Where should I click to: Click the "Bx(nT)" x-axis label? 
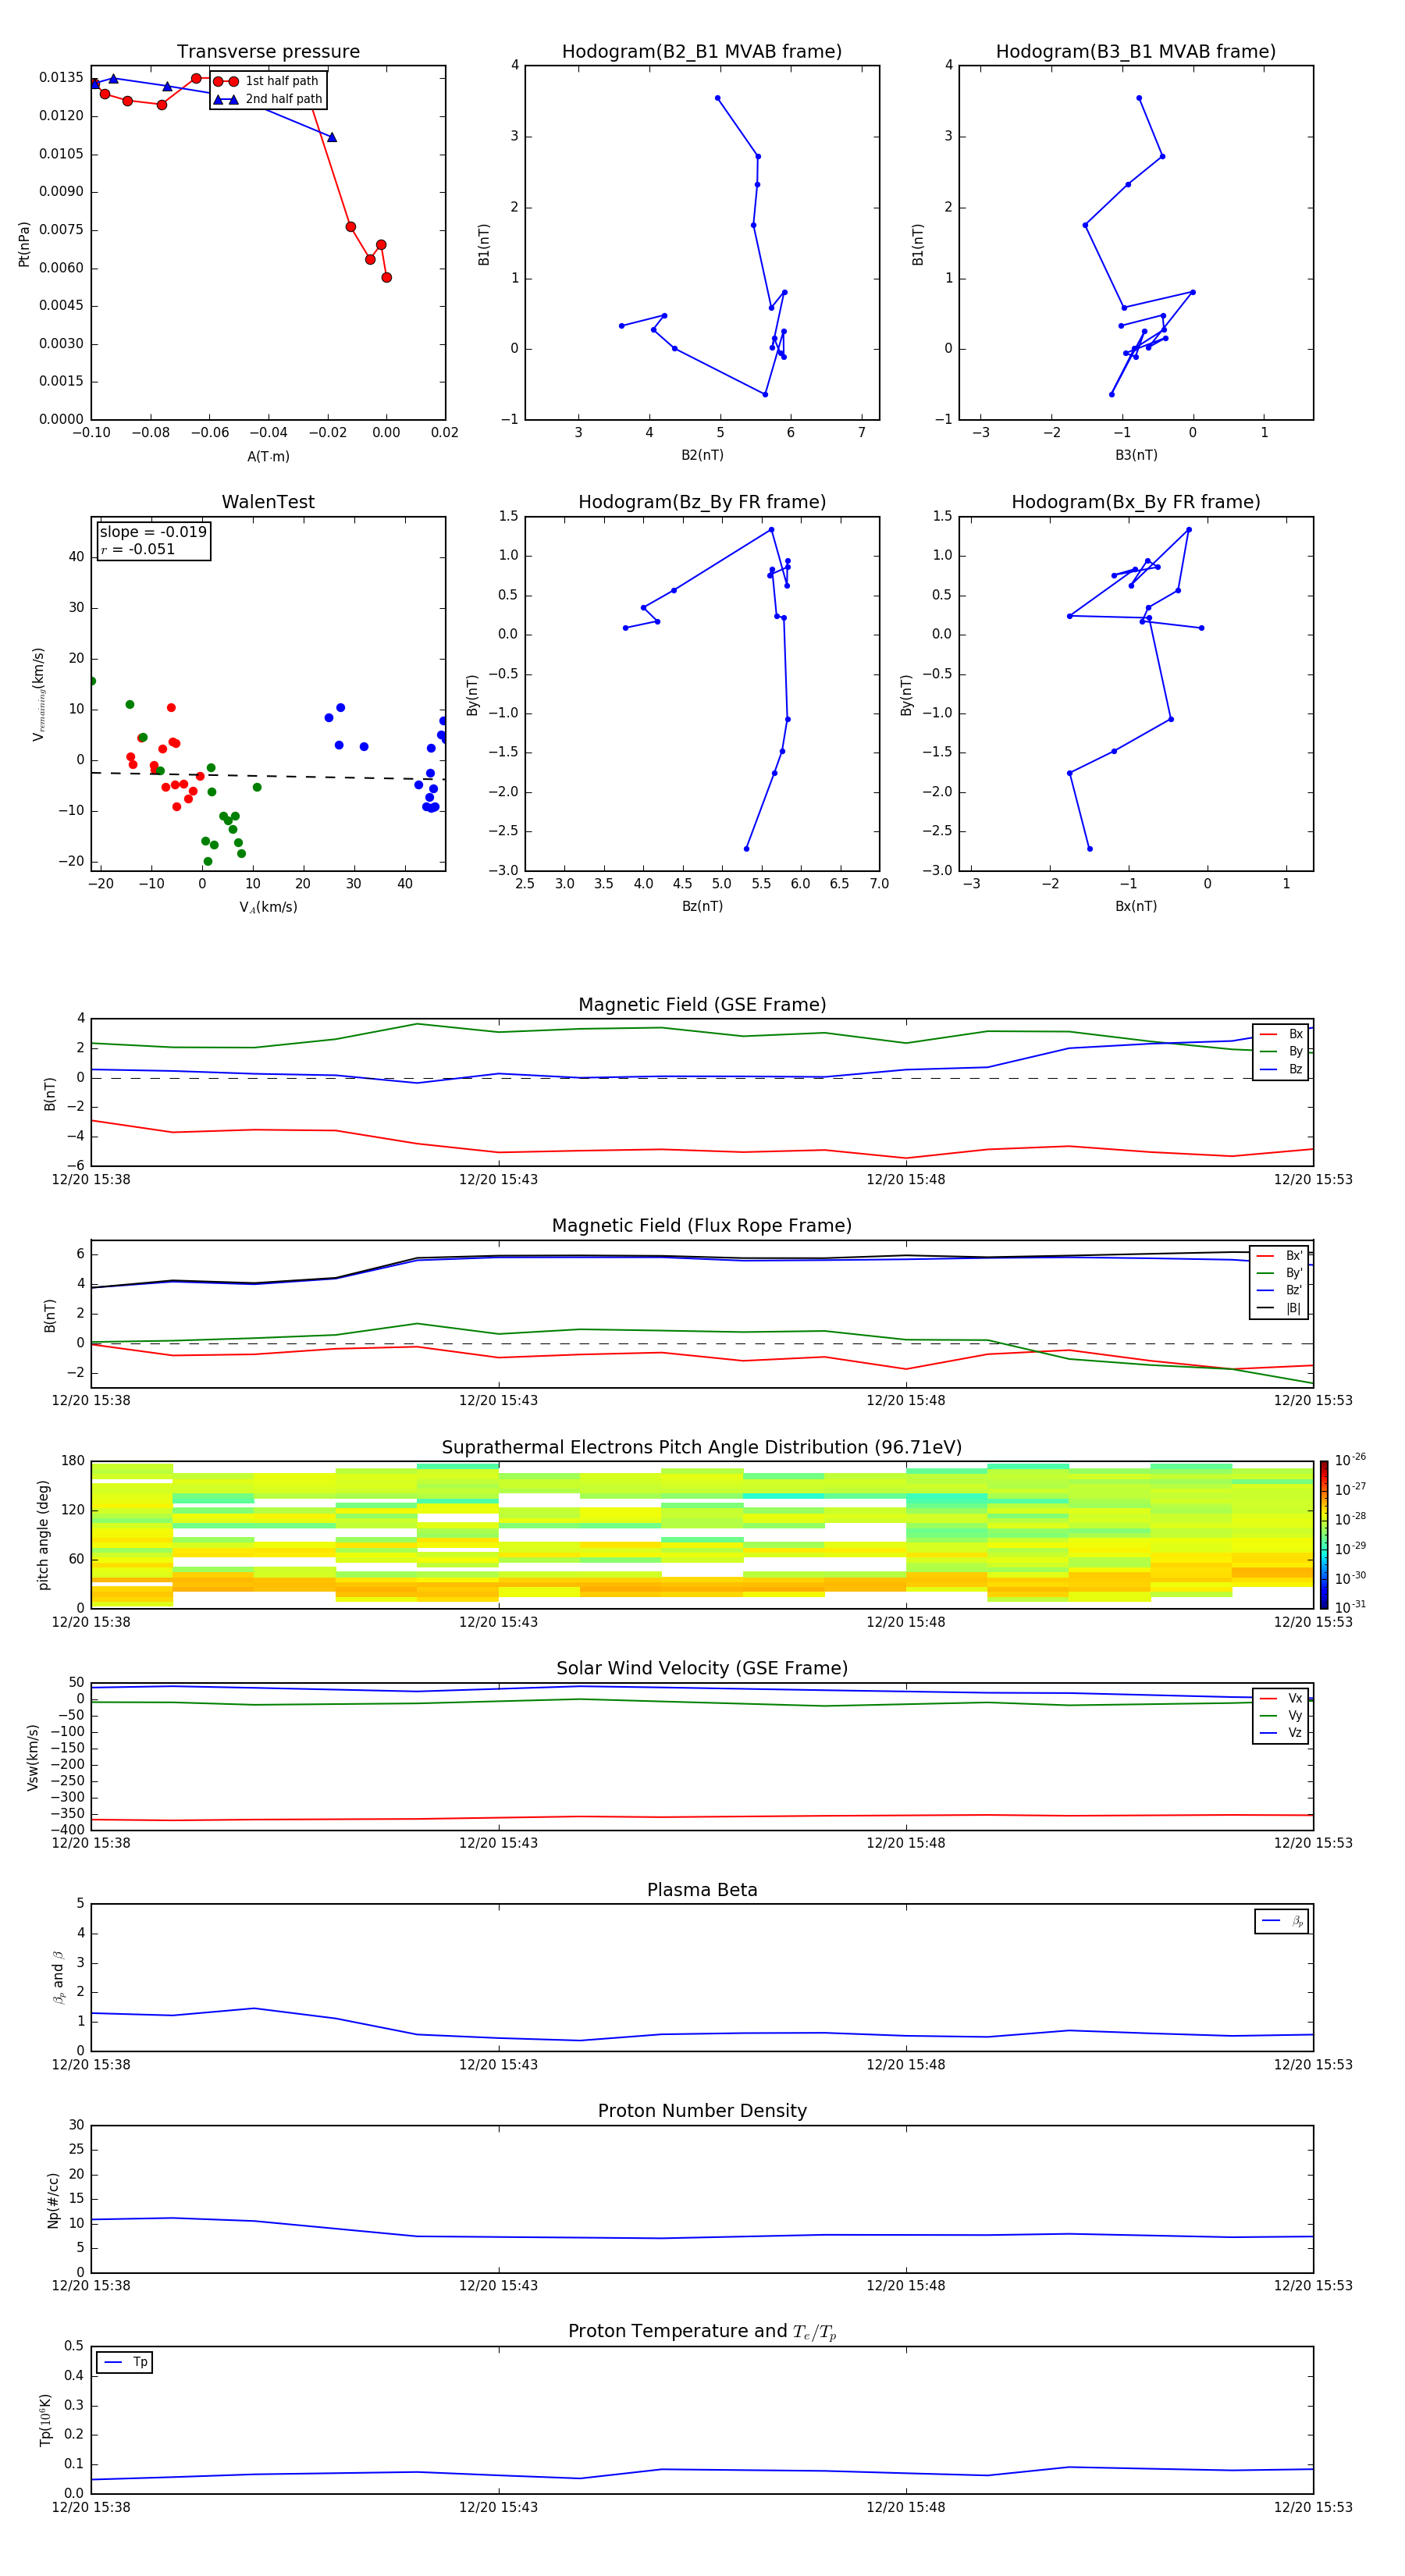[x=1136, y=906]
